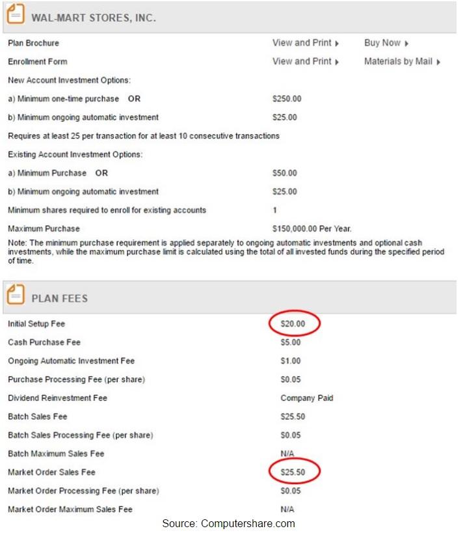This screenshot has width=465, height=533.
Task: Click the Enrollment Form label
Action: point(38,62)
